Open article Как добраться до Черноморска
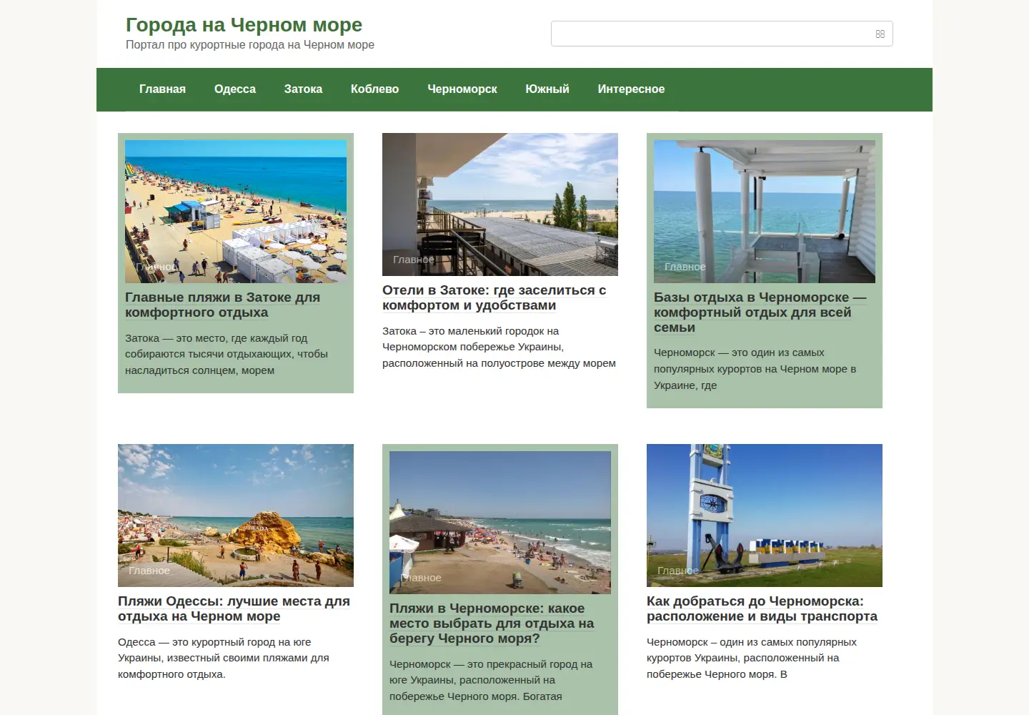 (762, 608)
